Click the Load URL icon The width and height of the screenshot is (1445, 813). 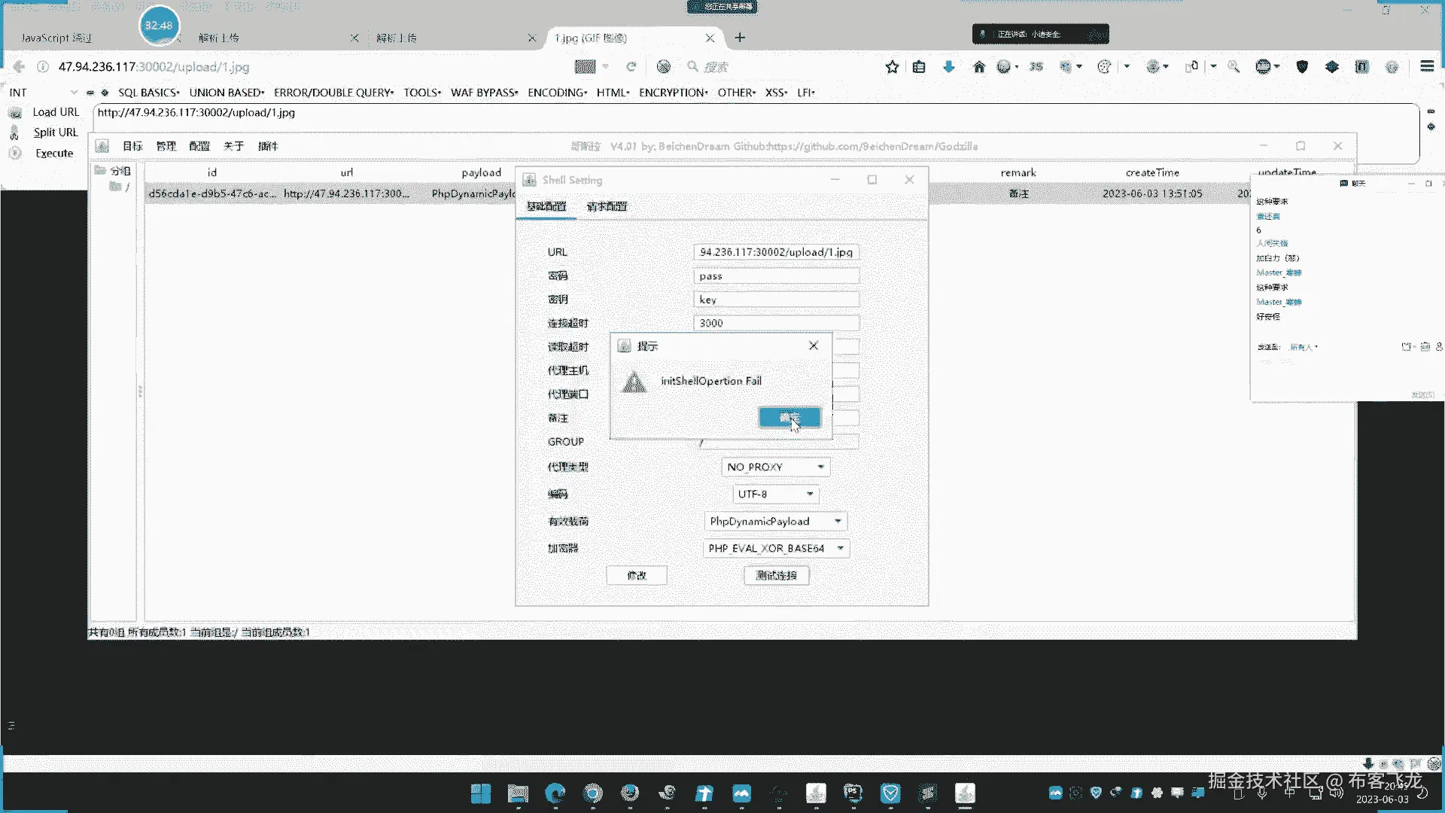[15, 112]
